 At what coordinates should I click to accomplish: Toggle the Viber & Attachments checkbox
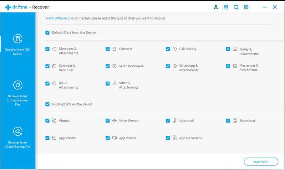[x=108, y=83]
